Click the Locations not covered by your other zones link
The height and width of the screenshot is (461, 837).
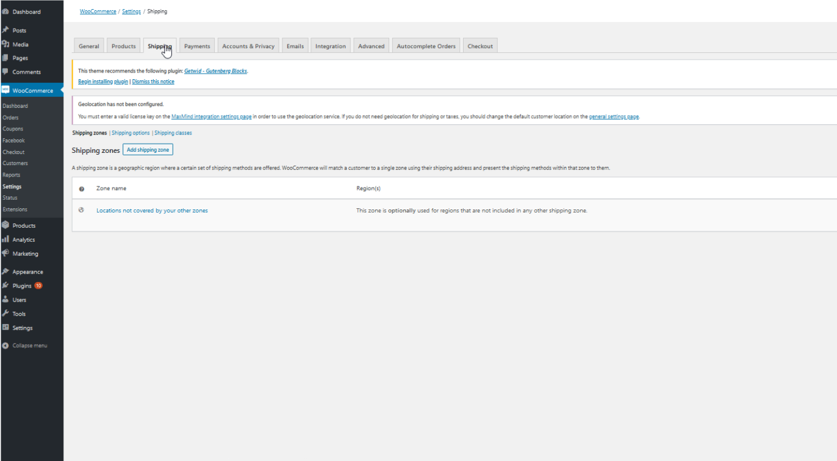pos(152,211)
